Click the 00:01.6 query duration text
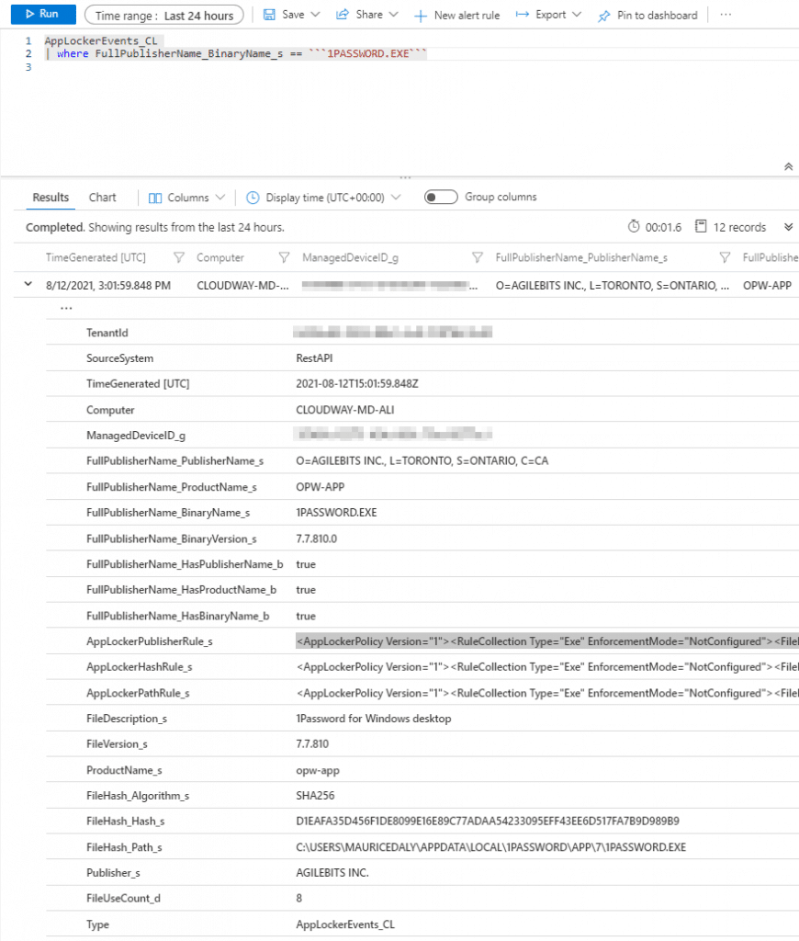799x941 pixels. tap(663, 228)
